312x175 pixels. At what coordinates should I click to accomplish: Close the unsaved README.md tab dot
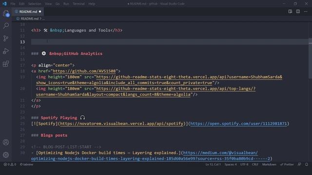(40, 12)
